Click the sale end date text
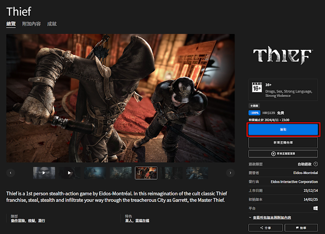This screenshot has height=234, width=325. coord(269,120)
